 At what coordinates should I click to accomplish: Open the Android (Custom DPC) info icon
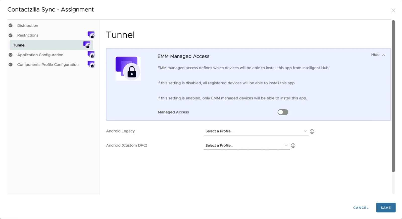pos(293,146)
